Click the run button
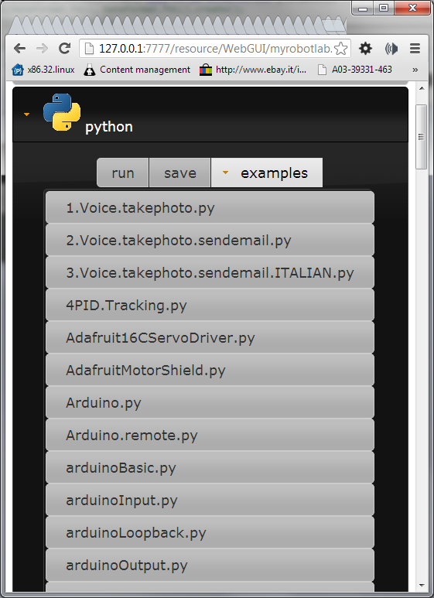 (x=123, y=173)
